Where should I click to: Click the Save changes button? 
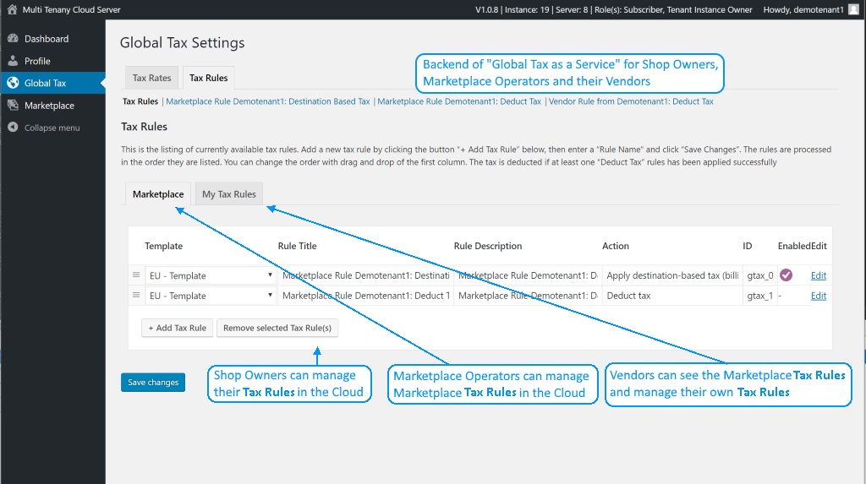153,382
